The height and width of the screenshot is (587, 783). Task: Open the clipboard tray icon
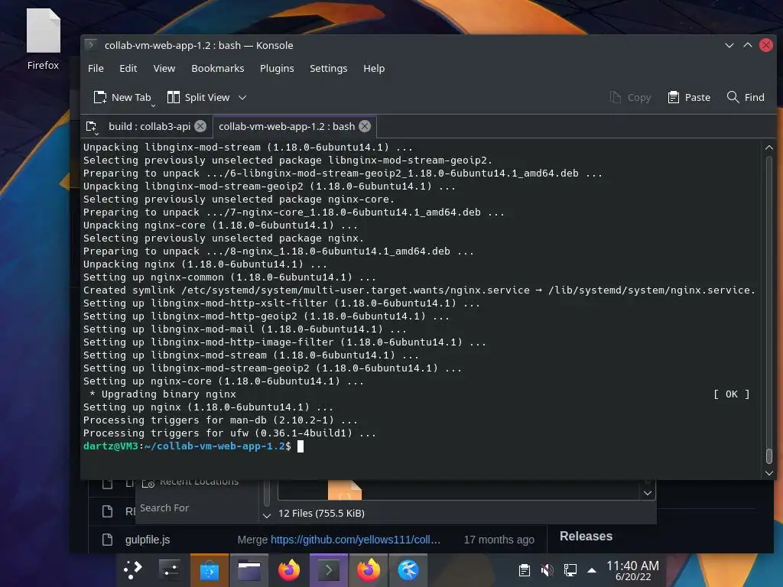(x=525, y=570)
